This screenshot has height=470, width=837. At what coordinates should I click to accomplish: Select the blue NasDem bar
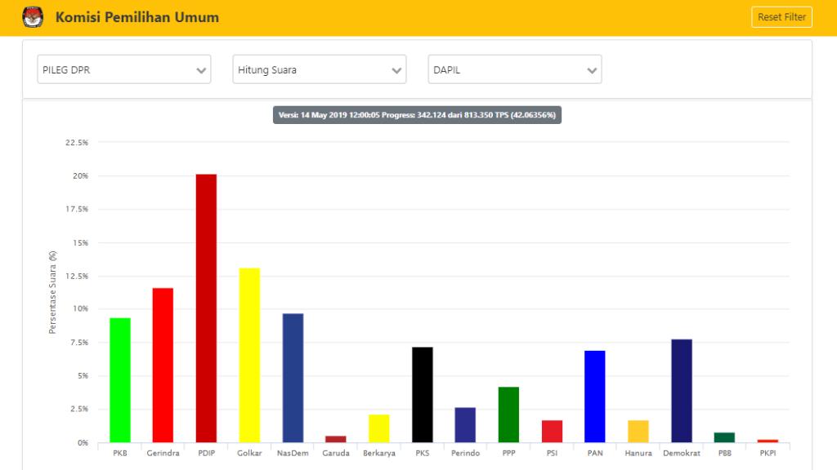[293, 378]
